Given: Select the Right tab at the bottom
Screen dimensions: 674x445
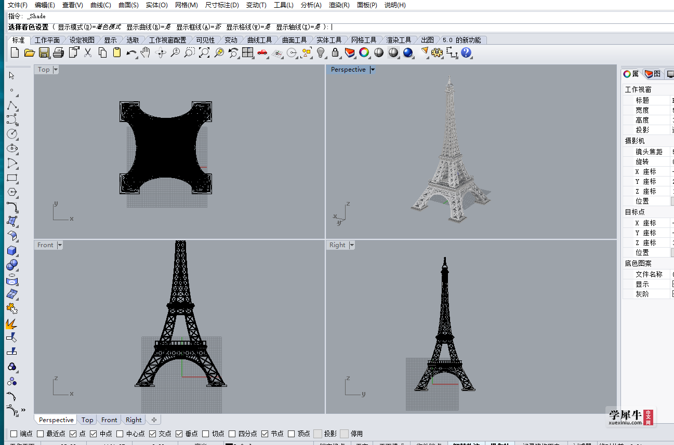Looking at the screenshot, I should [x=134, y=420].
